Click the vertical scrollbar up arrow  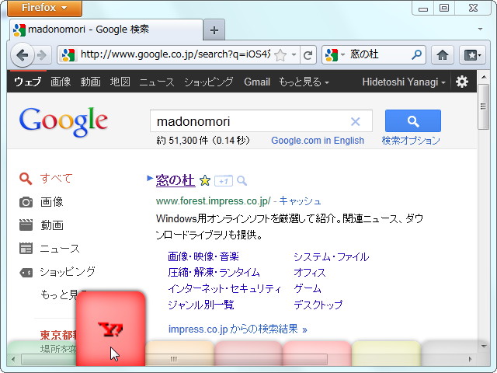click(x=484, y=77)
